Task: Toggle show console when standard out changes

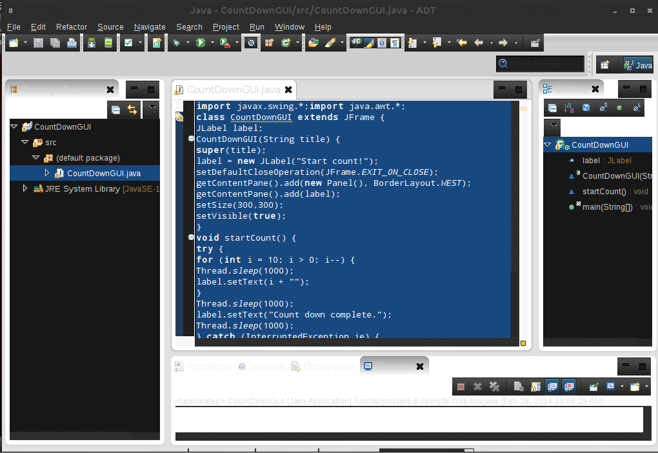Action: (x=552, y=386)
